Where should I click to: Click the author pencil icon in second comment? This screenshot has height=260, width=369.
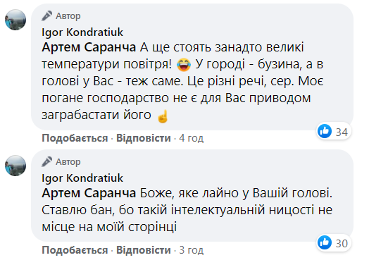(x=47, y=161)
